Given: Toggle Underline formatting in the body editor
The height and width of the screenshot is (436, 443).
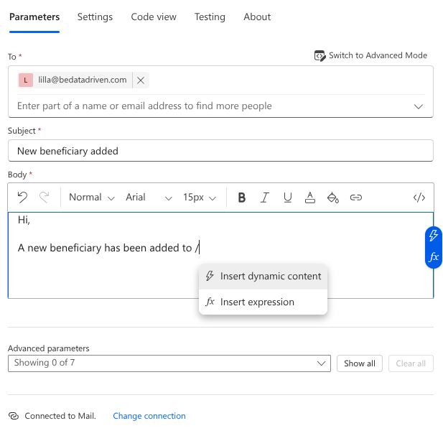Looking at the screenshot, I should point(288,198).
